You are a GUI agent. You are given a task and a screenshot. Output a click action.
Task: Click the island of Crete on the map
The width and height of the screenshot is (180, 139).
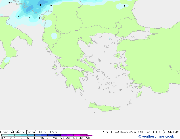tap(104, 107)
